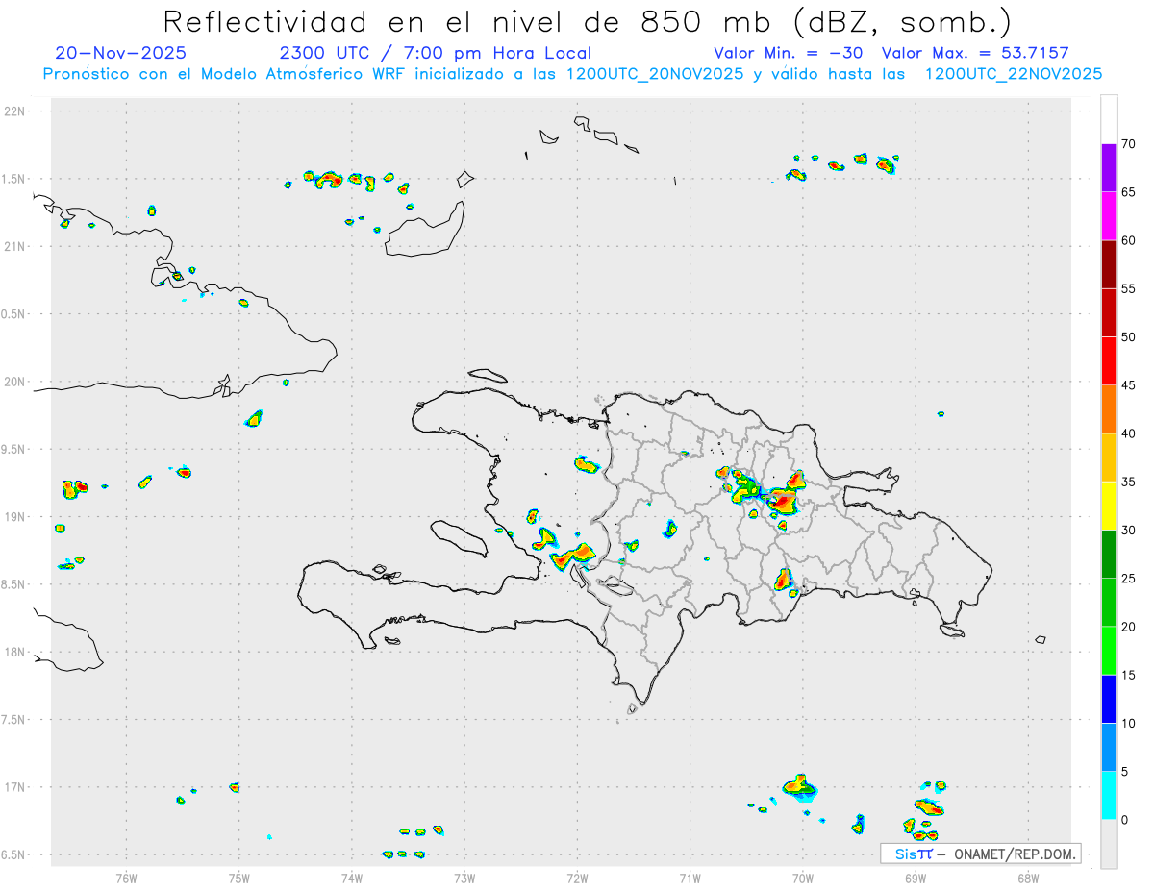Click the 'Valor Min. = -30' text
Image resolution: width=1154 pixels, height=891 pixels.
[x=790, y=53]
